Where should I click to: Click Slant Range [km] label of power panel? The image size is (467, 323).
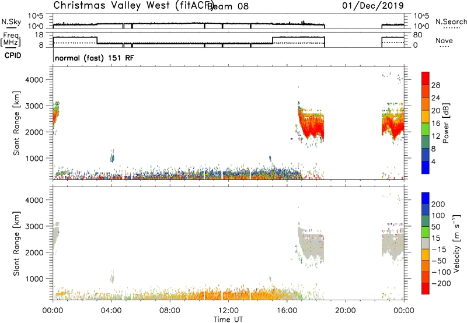(16, 123)
